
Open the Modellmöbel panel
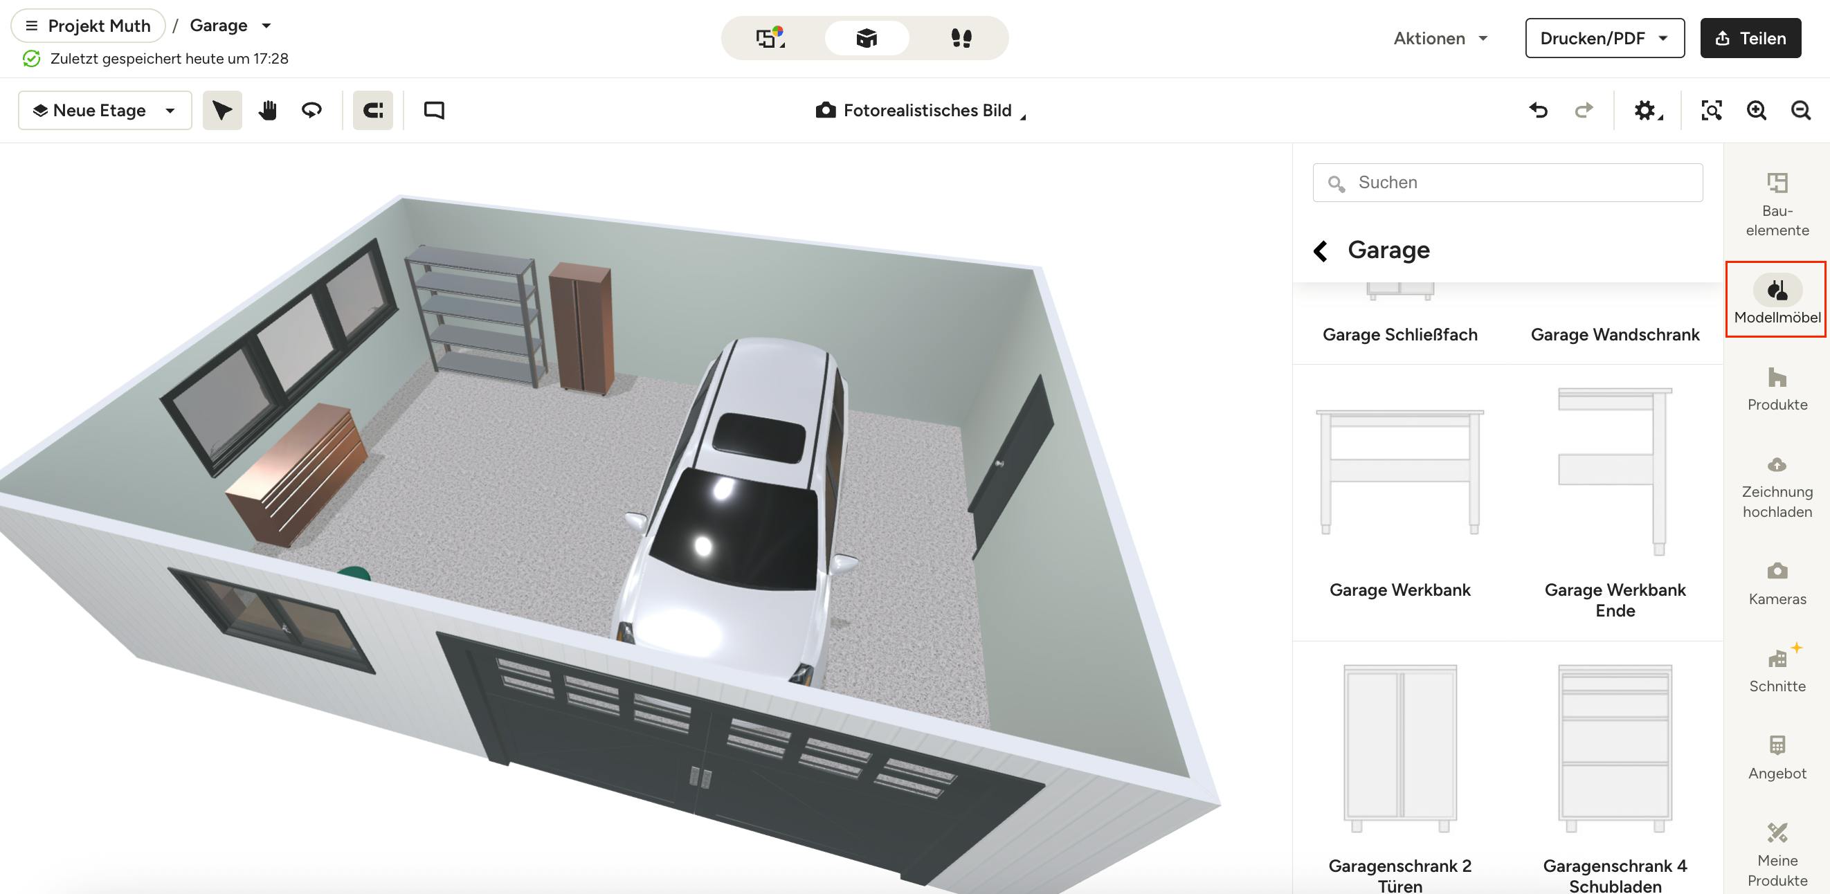coord(1777,300)
